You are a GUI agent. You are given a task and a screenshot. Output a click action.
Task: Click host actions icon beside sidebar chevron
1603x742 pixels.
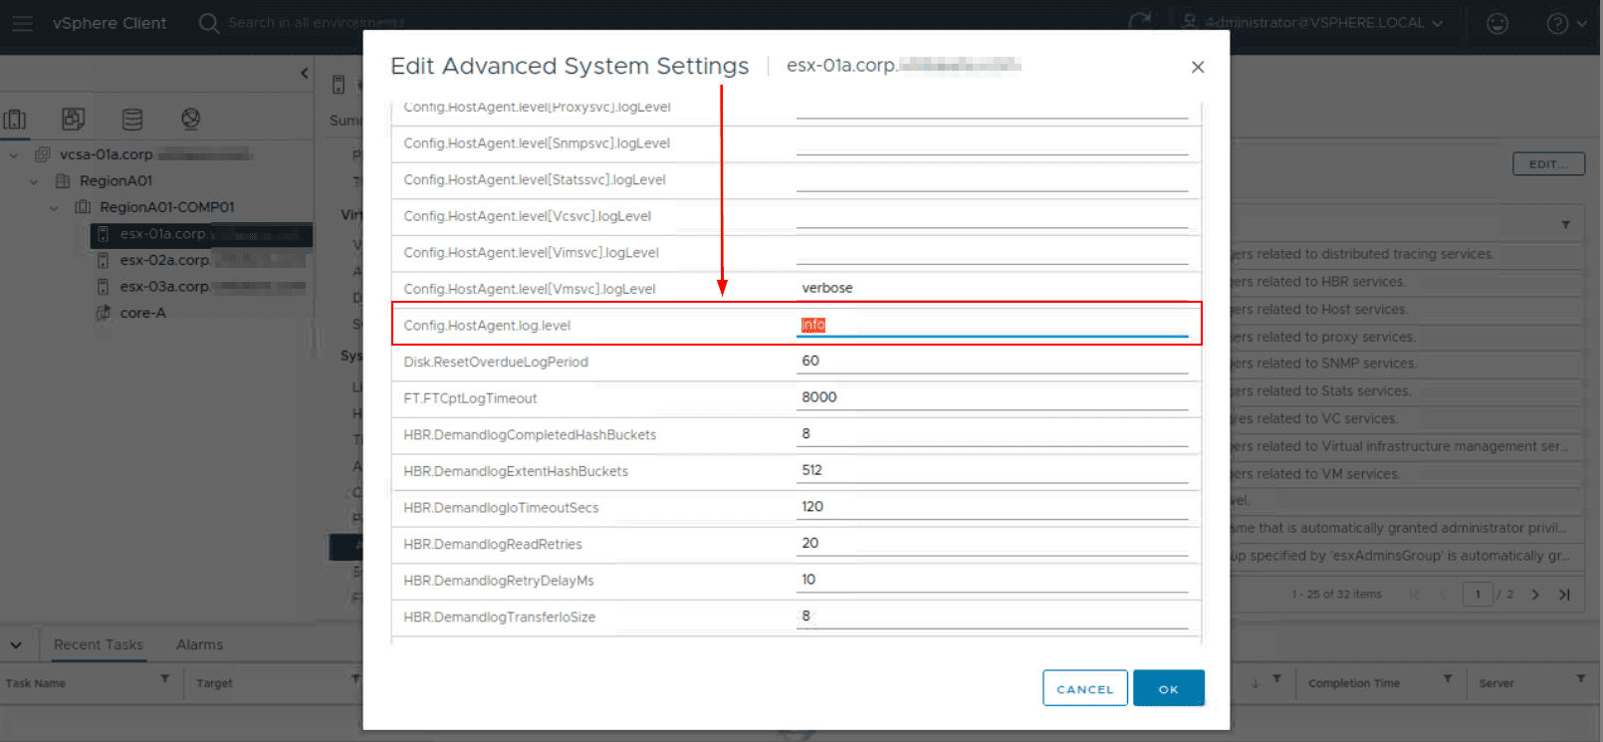[x=339, y=84]
